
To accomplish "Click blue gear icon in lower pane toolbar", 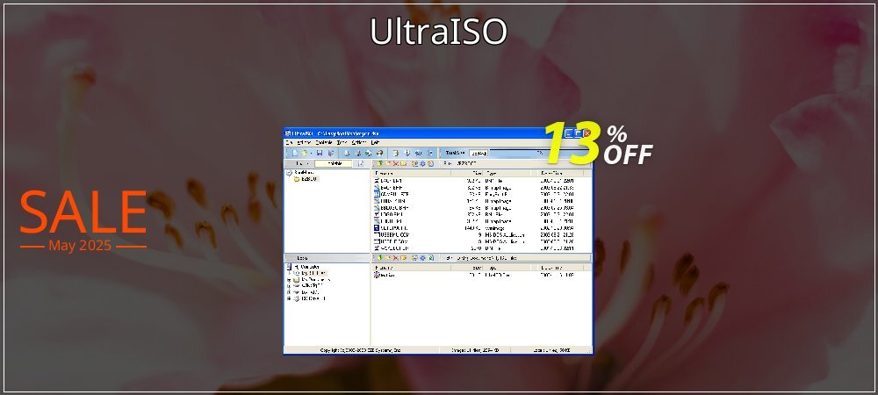I will point(423,258).
